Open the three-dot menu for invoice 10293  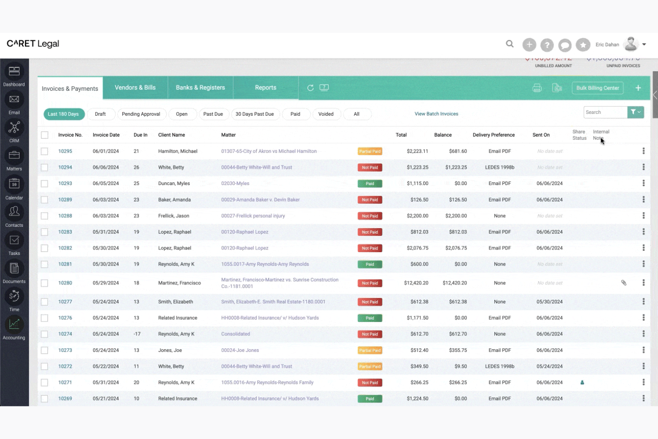tap(643, 183)
